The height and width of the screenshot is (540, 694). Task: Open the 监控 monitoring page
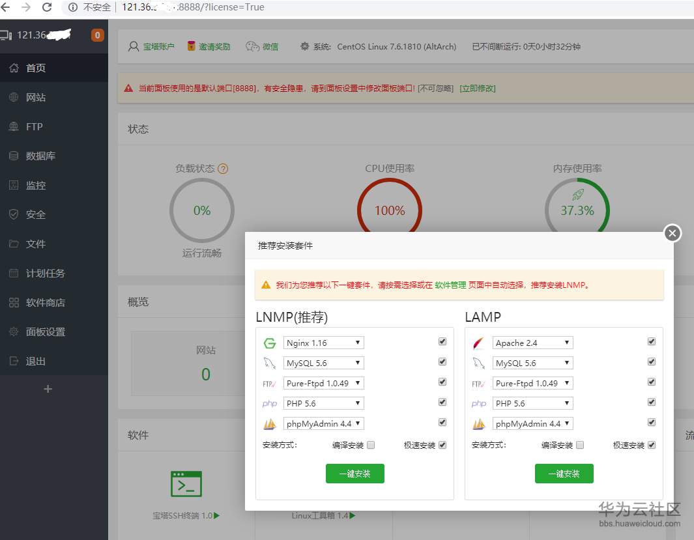point(54,185)
